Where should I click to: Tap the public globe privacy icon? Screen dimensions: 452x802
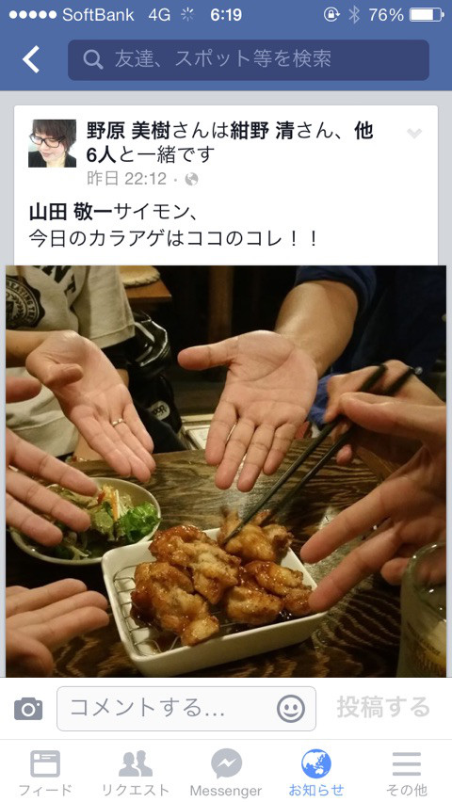pyautogui.click(x=191, y=179)
